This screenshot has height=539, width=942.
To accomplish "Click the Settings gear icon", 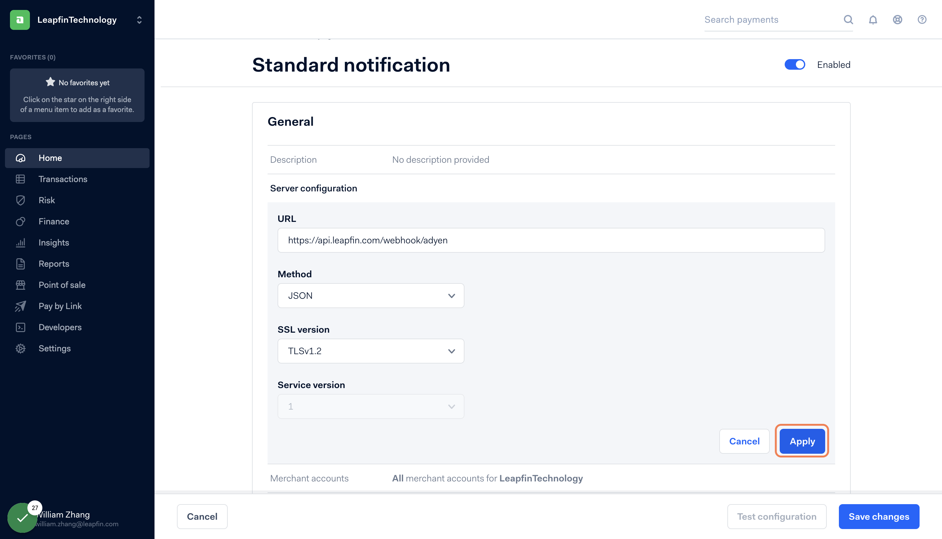I will 20,348.
